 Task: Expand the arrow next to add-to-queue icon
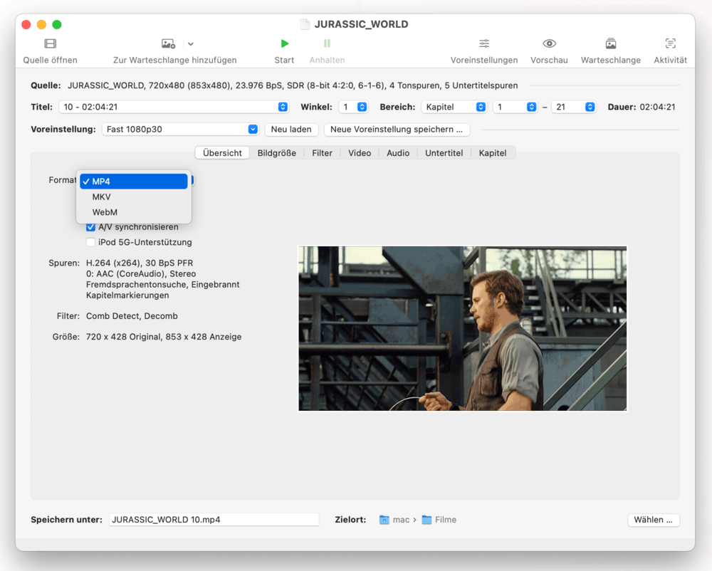click(x=191, y=44)
